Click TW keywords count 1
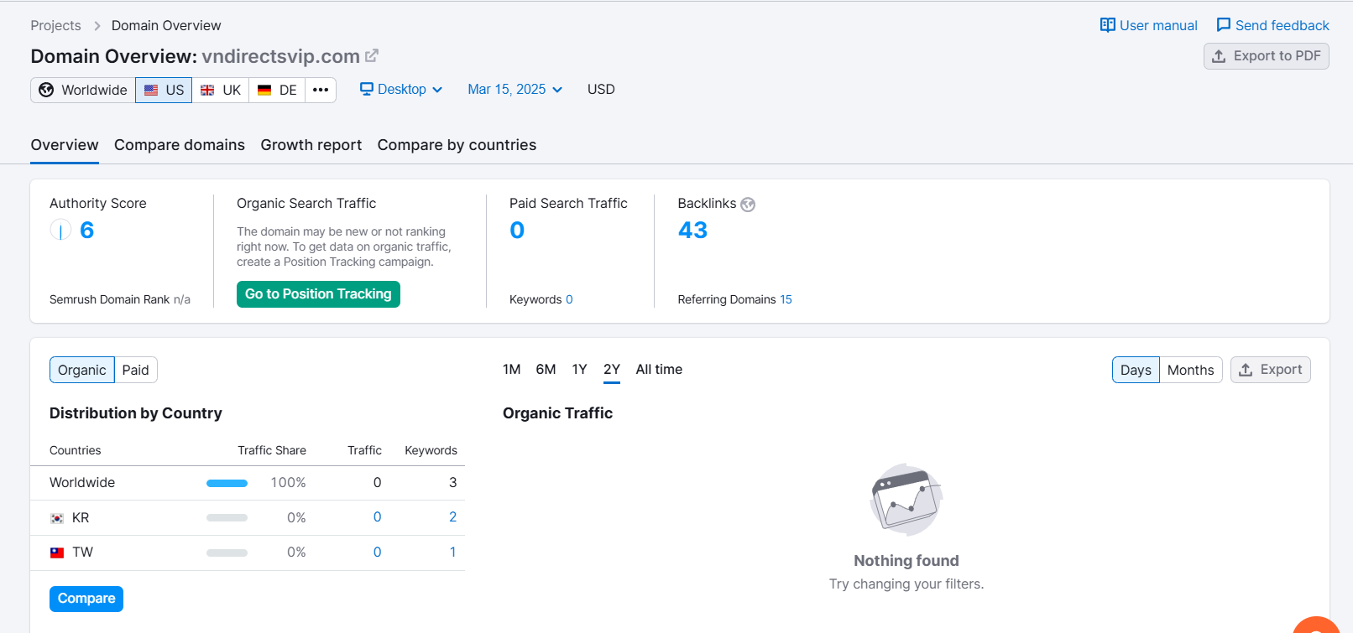1353x633 pixels. click(453, 553)
